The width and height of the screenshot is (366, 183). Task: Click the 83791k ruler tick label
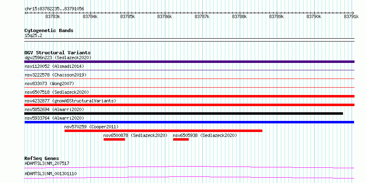click(351, 16)
